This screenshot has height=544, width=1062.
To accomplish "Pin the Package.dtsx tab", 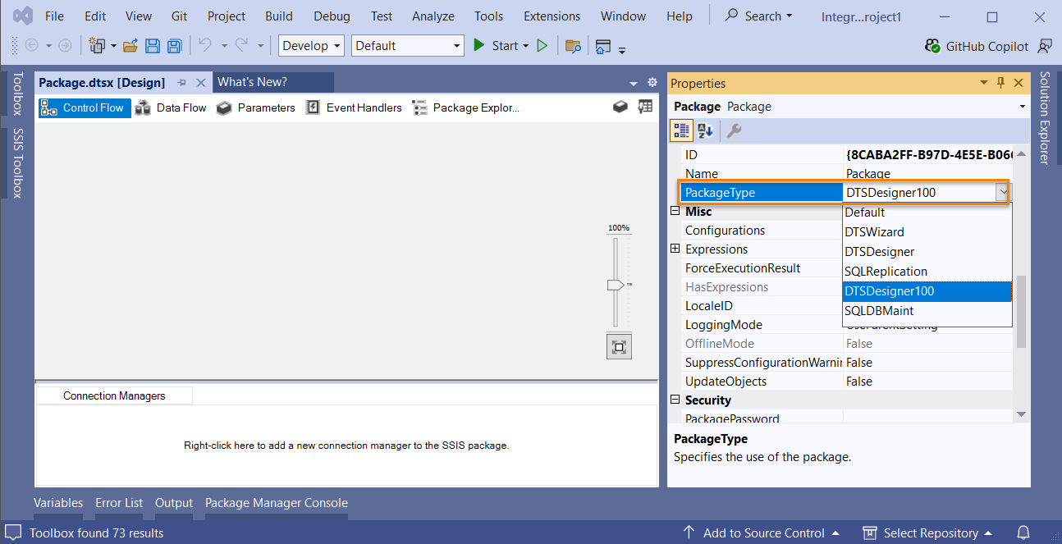I will 182,83.
